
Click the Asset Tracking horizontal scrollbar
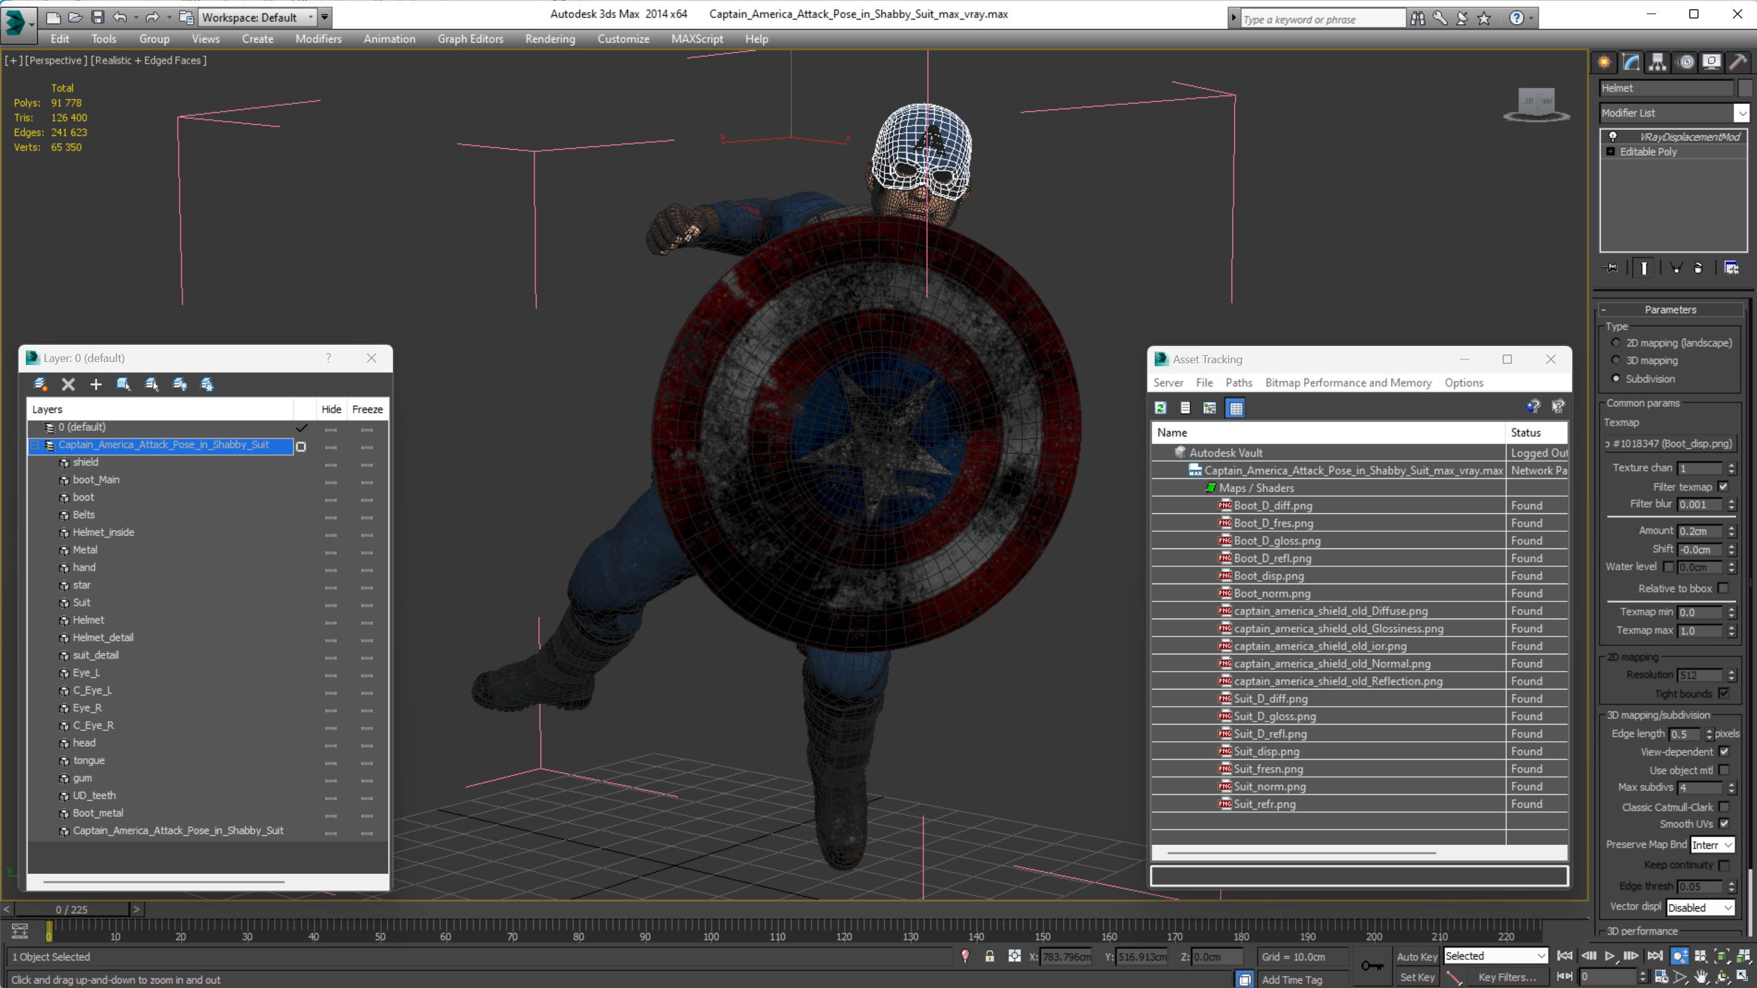(x=1301, y=853)
